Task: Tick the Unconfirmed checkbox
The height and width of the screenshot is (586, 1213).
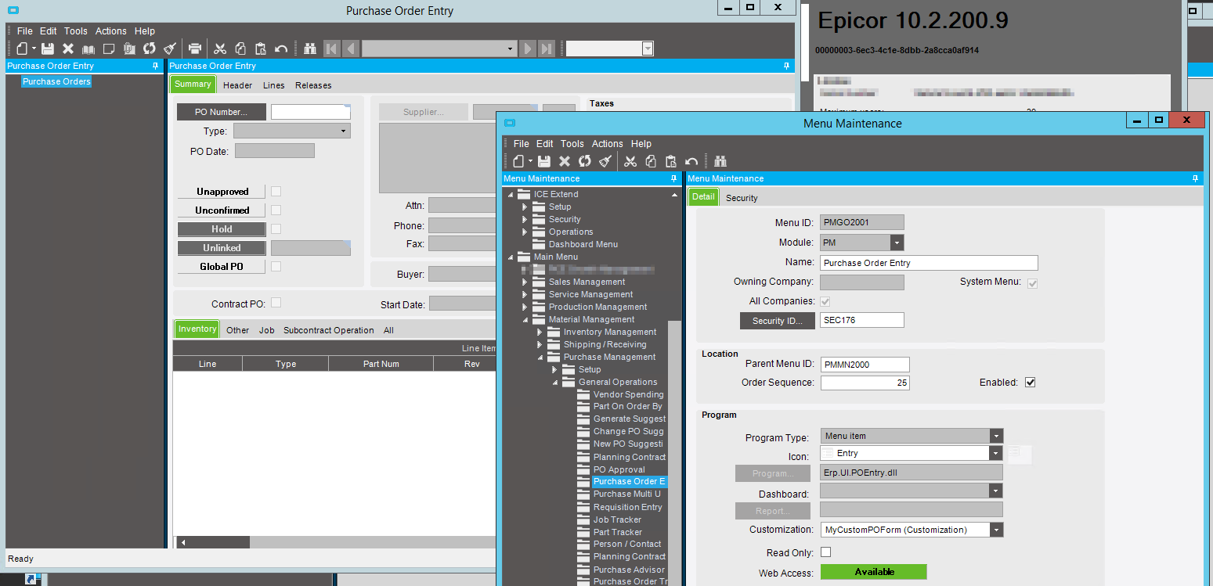Action: coord(276,210)
